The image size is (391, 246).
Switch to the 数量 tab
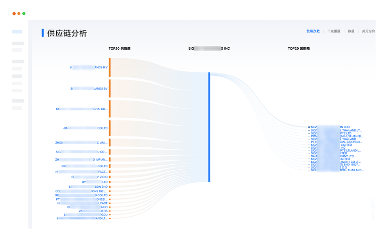pos(351,31)
